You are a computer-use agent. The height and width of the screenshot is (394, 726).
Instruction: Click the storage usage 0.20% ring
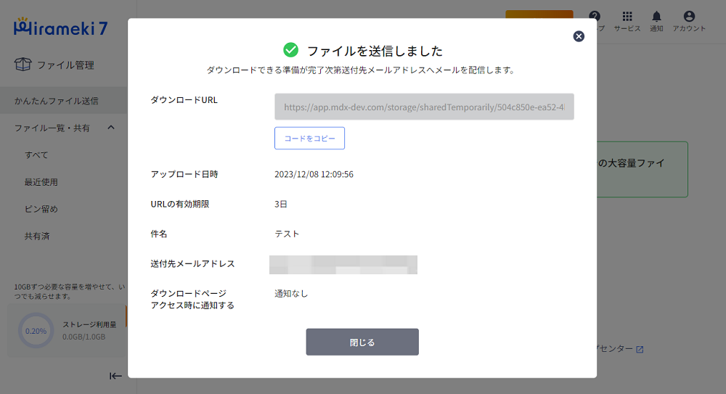pyautogui.click(x=36, y=331)
